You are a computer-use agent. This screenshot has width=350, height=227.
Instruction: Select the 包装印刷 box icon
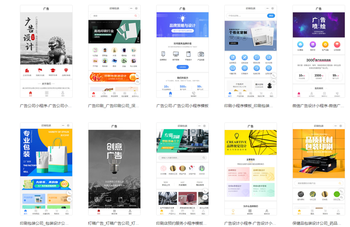coord(257,68)
